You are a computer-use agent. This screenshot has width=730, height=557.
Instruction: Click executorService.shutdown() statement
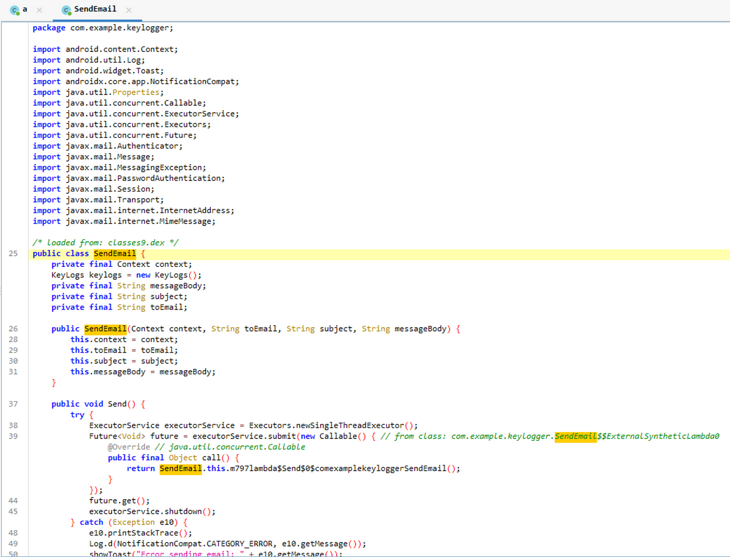[152, 511]
